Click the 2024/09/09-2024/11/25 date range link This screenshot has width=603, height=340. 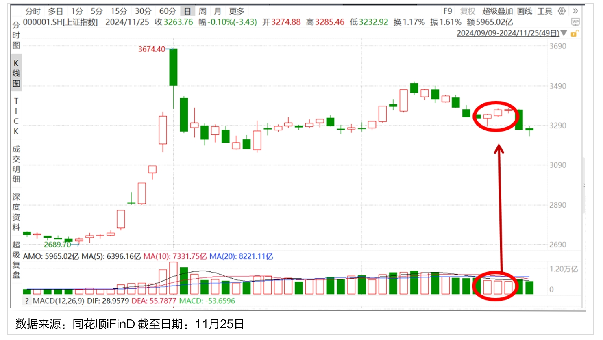point(507,33)
